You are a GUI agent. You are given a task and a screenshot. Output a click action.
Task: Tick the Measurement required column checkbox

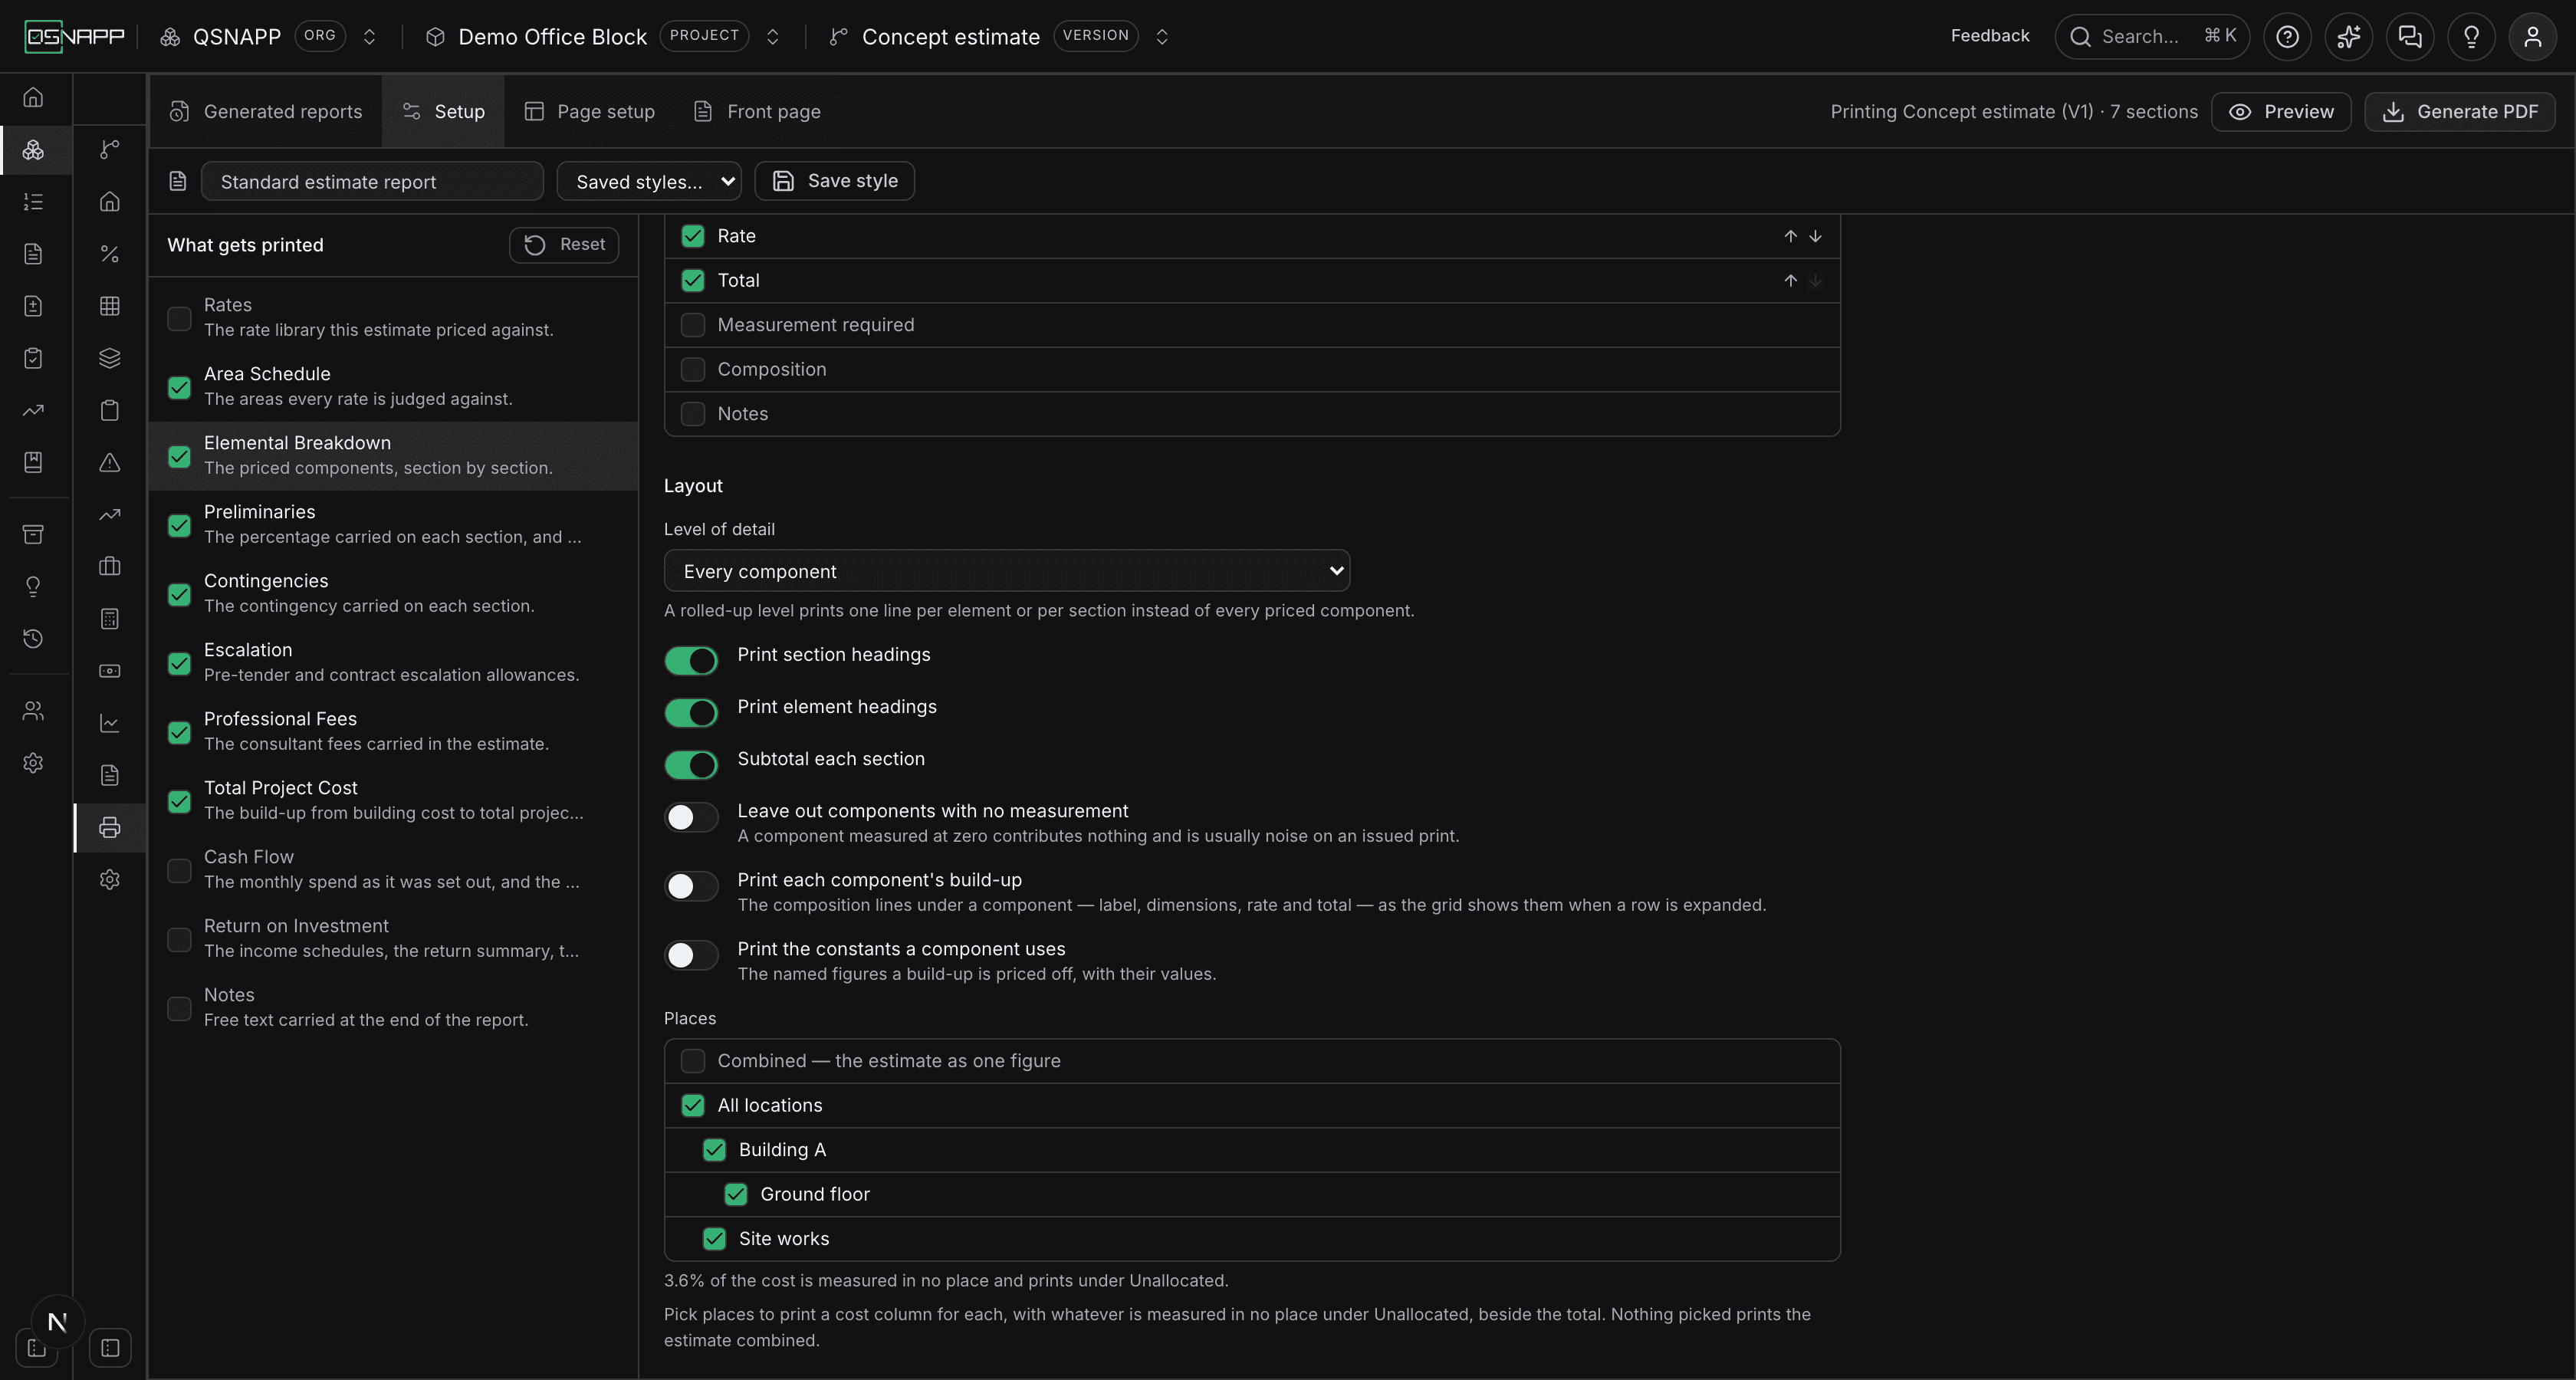tap(693, 325)
